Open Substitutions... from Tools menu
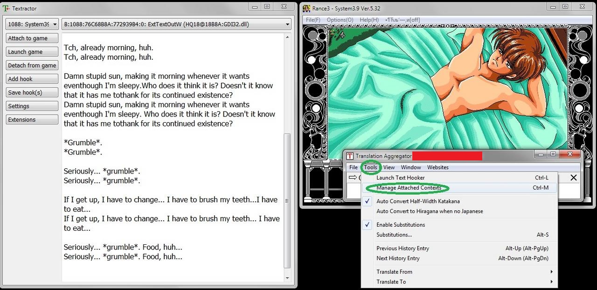Viewport: 597px width, 290px height. [459, 235]
